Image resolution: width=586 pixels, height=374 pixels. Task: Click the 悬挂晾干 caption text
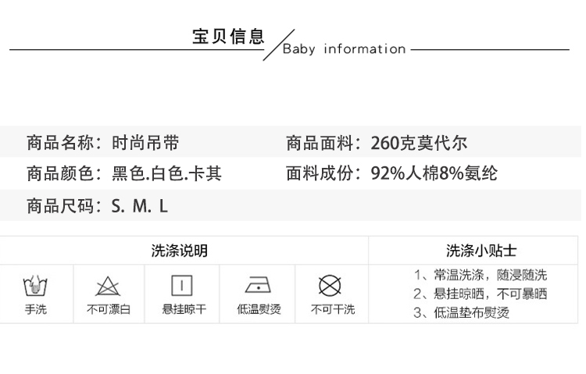click(184, 310)
